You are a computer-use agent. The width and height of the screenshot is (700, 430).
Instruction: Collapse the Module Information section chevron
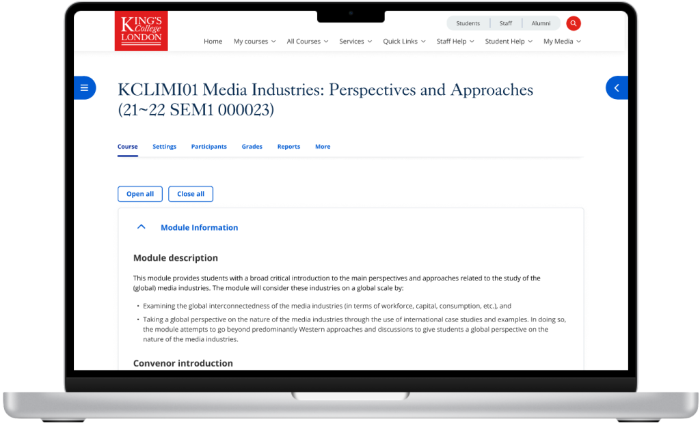click(142, 227)
